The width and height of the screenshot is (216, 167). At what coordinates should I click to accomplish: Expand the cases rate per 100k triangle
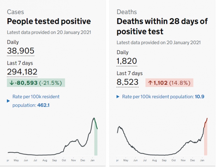8,101
